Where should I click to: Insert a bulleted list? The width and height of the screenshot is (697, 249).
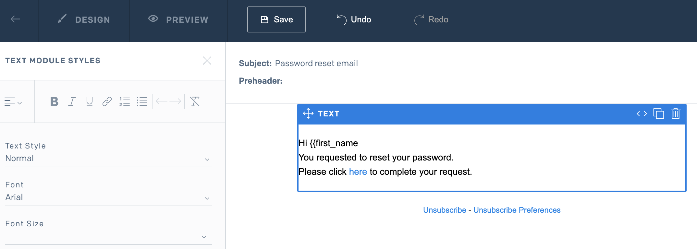142,102
